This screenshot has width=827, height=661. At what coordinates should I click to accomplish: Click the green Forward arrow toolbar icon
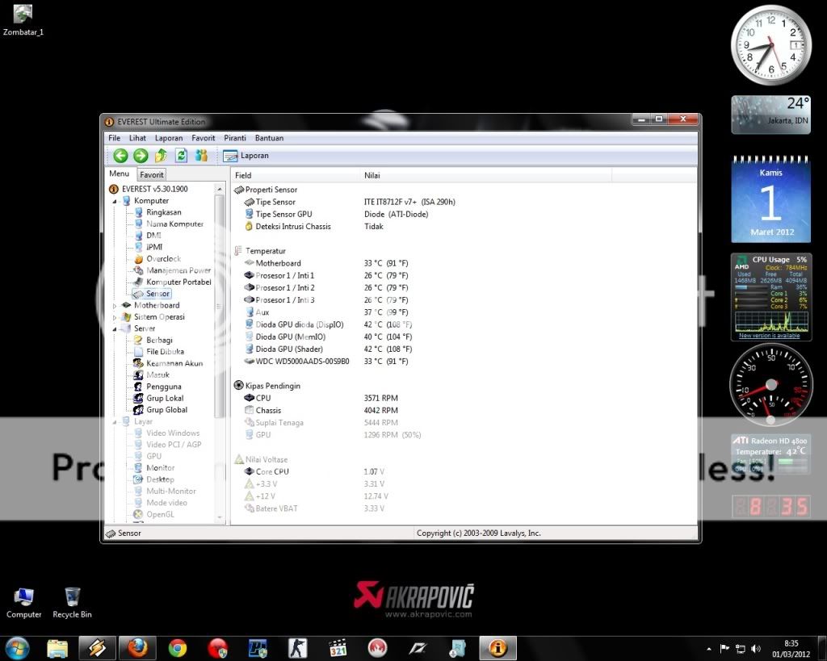click(x=141, y=156)
